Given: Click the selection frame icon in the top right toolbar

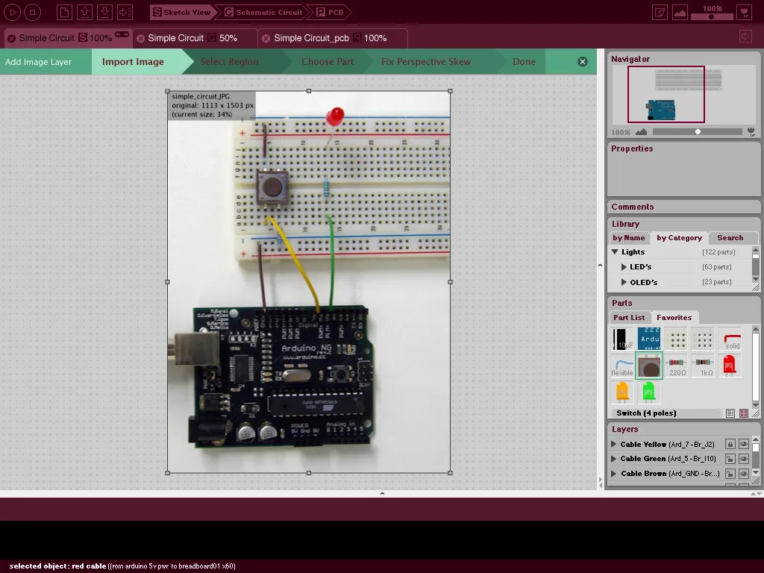Looking at the screenshot, I should tap(660, 12).
